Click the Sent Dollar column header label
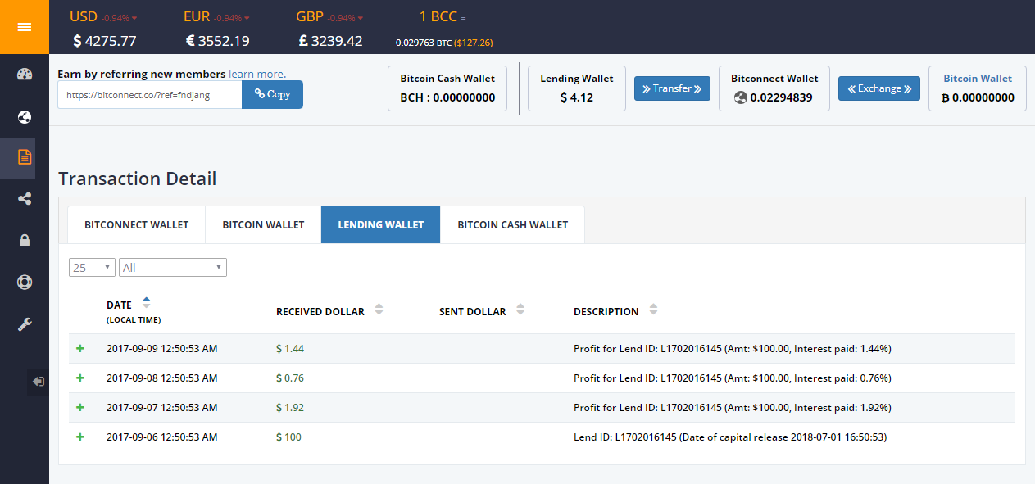The width and height of the screenshot is (1035, 484). [x=473, y=312]
